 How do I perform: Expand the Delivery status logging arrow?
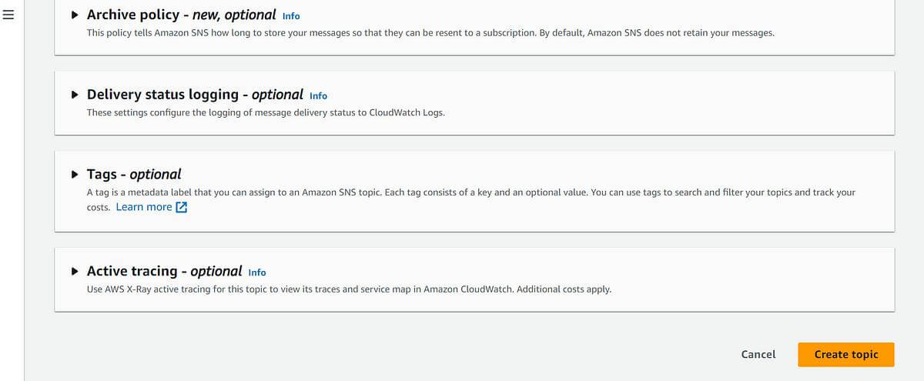coord(75,95)
